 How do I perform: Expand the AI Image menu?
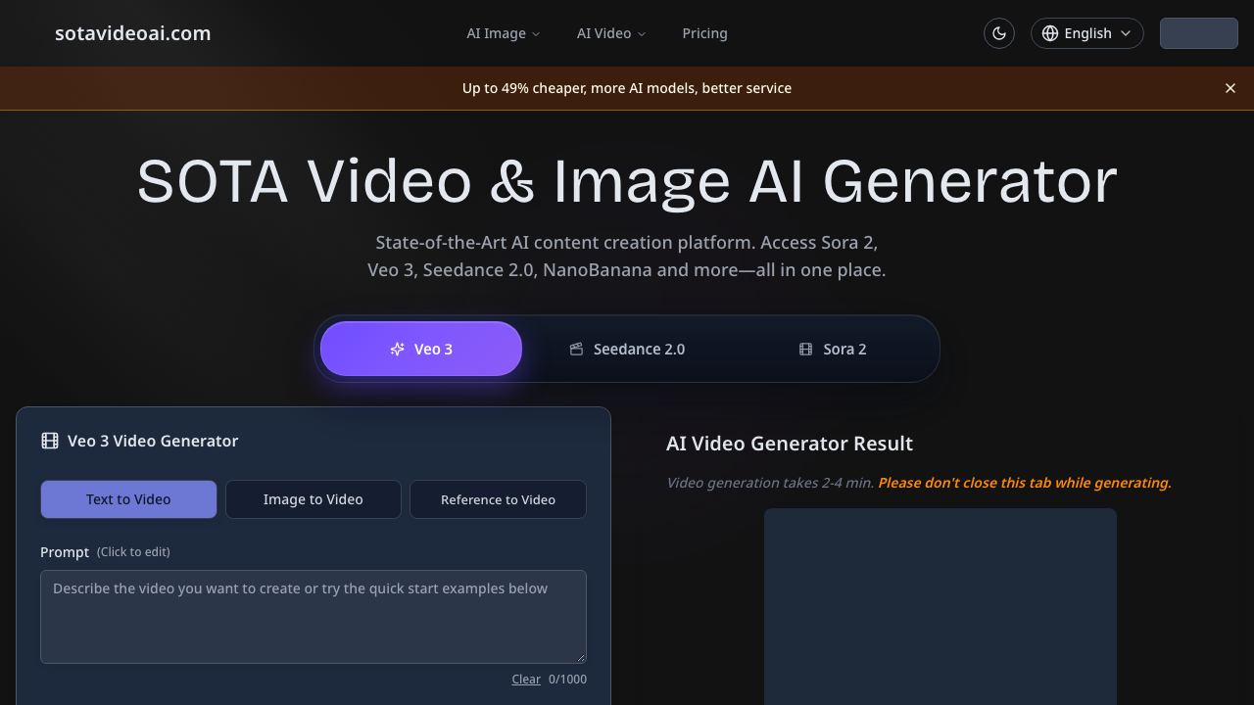[x=504, y=33]
